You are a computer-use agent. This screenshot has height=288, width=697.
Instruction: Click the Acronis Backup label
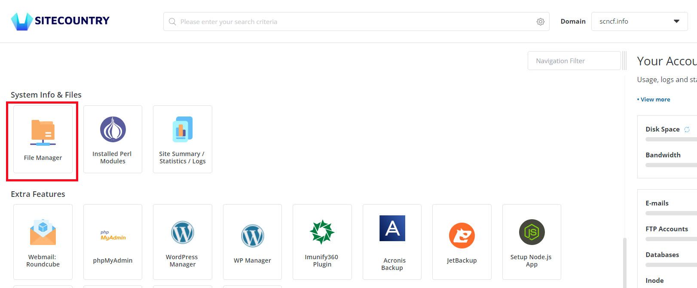392,264
